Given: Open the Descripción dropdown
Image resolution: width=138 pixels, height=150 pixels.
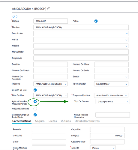Looking at the screenshot, I should click(x=81, y=33).
